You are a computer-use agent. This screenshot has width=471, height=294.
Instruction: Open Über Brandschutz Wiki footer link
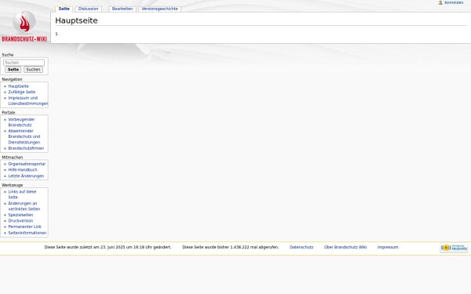345,247
